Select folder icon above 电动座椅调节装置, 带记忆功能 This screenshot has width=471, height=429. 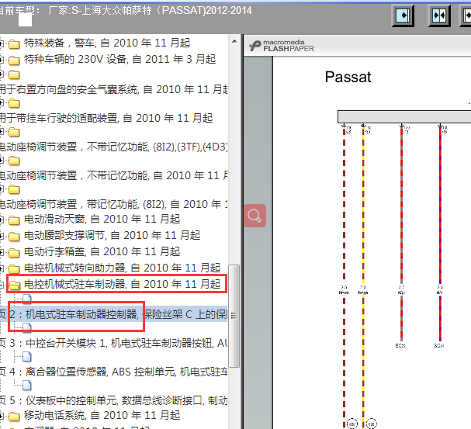pyautogui.click(x=14, y=190)
